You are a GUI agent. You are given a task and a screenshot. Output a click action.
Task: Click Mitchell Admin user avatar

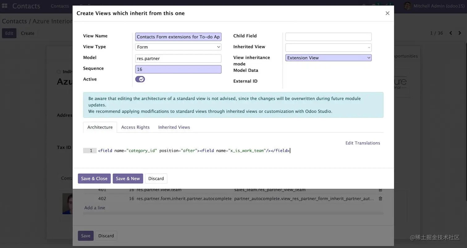tap(407, 6)
